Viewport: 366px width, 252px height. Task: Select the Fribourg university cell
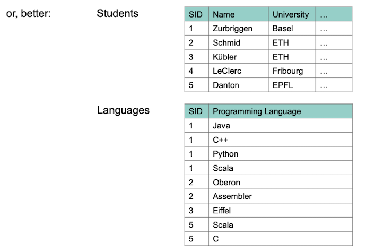point(288,71)
